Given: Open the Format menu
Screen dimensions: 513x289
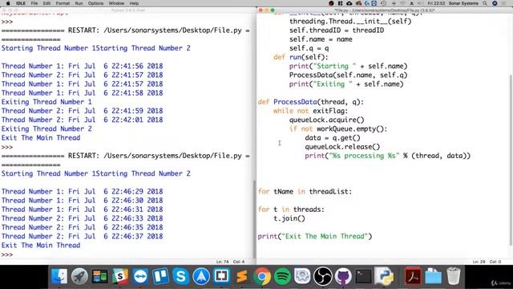Looking at the screenshot, I should 63,3.
